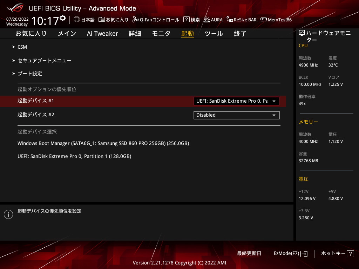
Task: Click +5V reading 4.880 V
Action: pyautogui.click(x=336, y=199)
